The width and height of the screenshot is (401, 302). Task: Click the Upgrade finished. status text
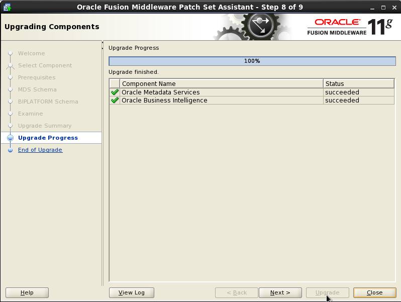134,72
